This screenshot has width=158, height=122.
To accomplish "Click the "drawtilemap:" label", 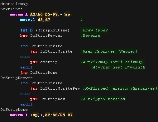I will point(15,4).
